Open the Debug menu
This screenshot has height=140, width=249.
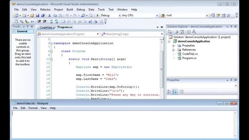pyautogui.click(x=81, y=9)
